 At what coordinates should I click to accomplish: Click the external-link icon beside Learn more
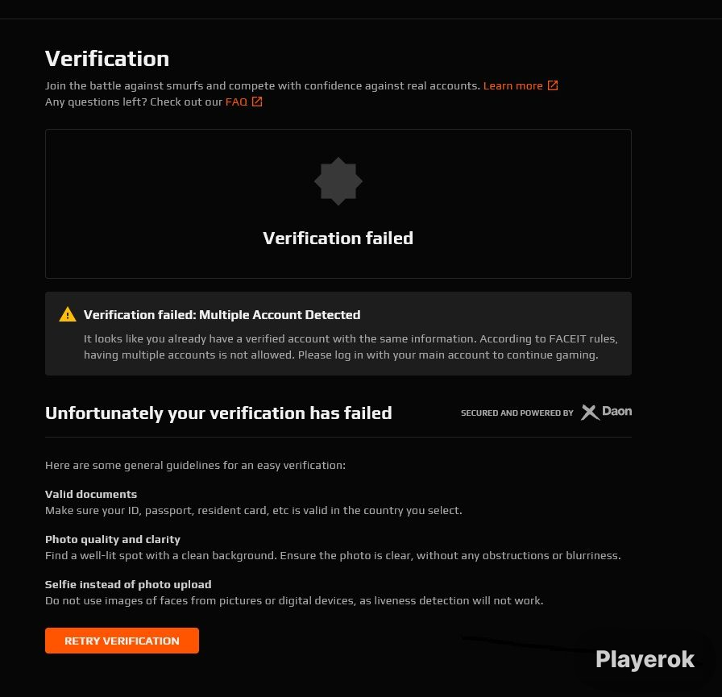[x=553, y=85]
